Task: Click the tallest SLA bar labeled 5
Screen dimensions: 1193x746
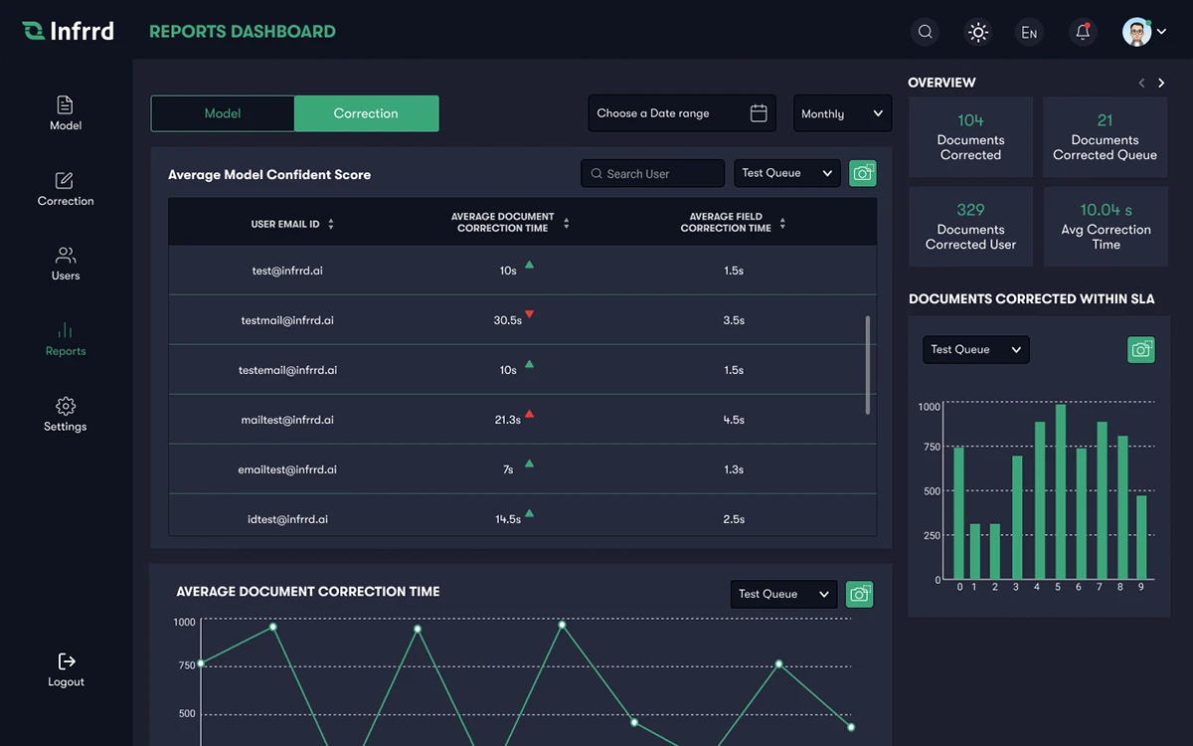Action: coord(1061,492)
